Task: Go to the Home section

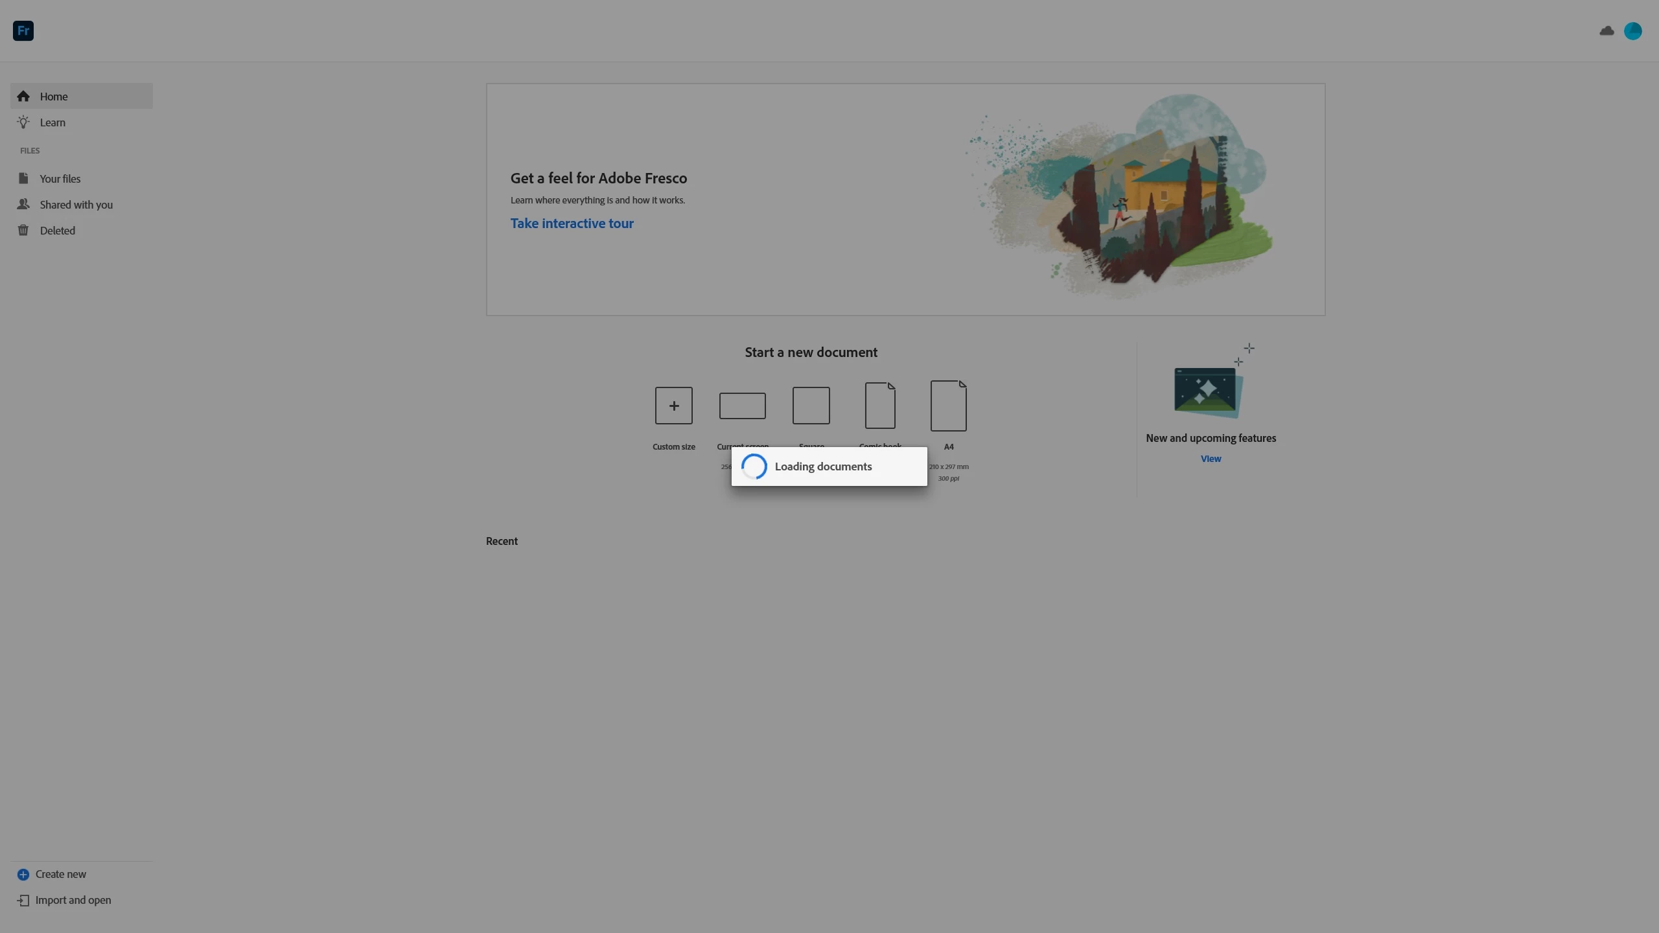Action: pyautogui.click(x=54, y=96)
